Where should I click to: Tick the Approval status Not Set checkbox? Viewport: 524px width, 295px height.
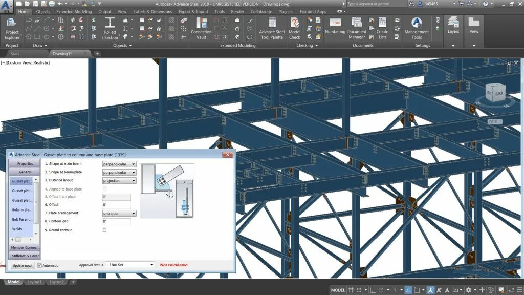click(x=108, y=265)
